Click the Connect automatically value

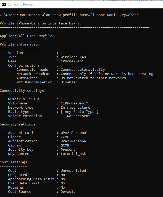pyautogui.click(x=83, y=70)
